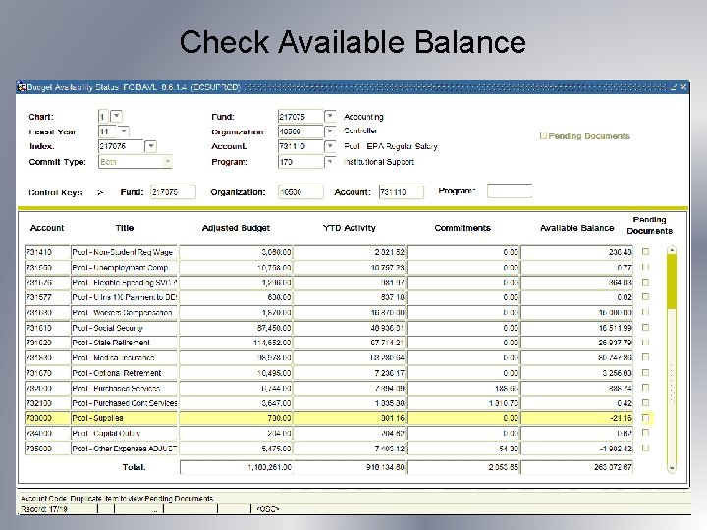Click the Control Keys Fund field

(x=173, y=192)
